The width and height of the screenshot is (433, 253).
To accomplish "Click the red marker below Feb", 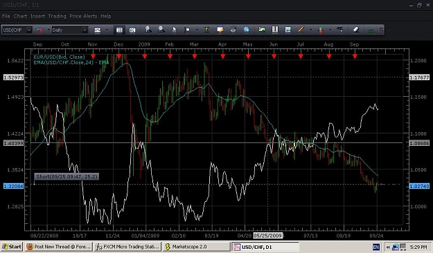I will [x=170, y=57].
